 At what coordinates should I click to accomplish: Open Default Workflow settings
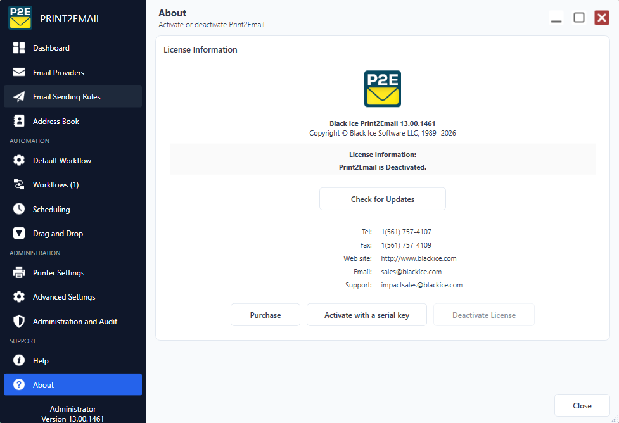(73, 160)
